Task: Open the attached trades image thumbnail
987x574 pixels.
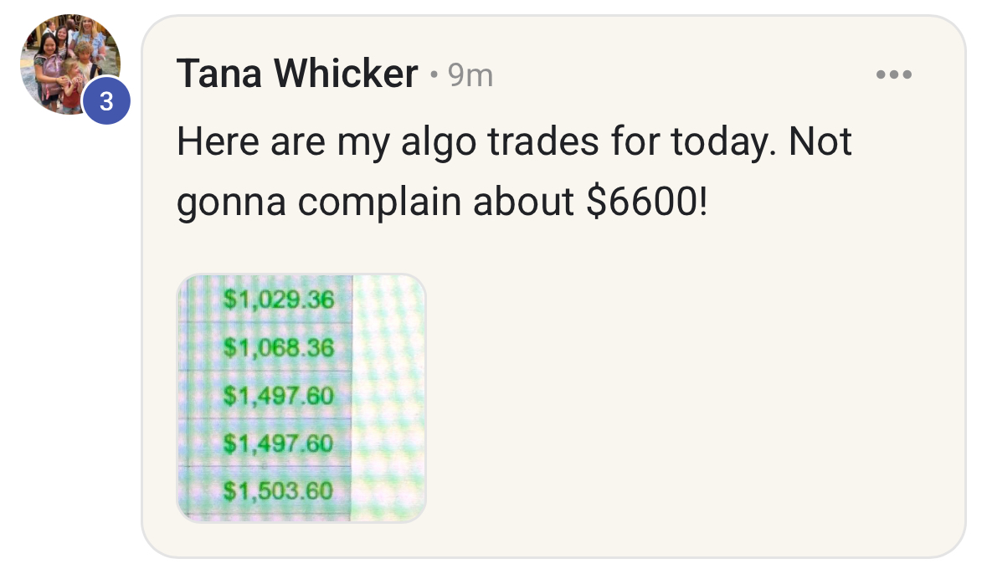Action: coord(301,397)
